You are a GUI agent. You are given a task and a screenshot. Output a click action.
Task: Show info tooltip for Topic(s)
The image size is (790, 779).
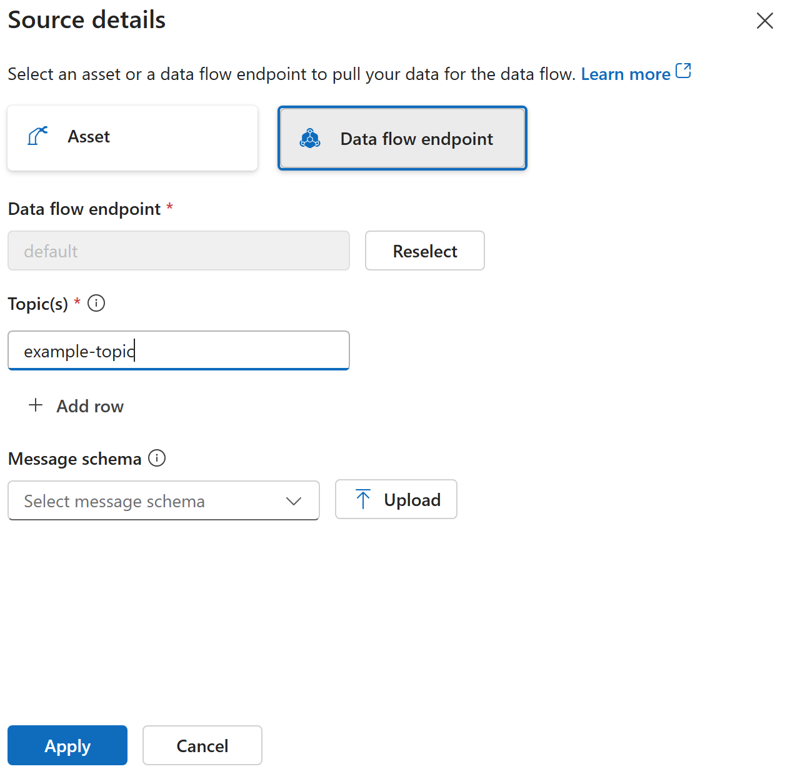(x=96, y=304)
